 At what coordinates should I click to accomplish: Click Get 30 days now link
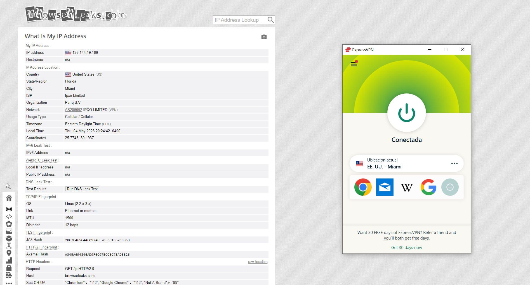coord(406,248)
